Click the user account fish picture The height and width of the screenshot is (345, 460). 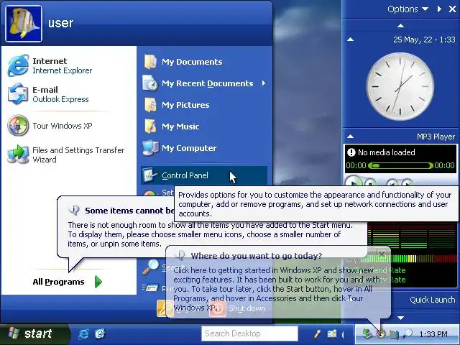tap(24, 24)
